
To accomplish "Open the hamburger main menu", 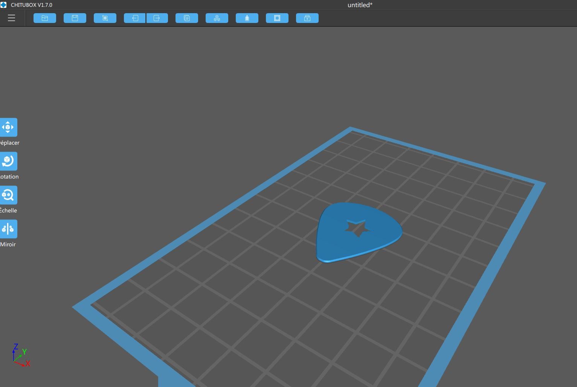I will coord(11,18).
